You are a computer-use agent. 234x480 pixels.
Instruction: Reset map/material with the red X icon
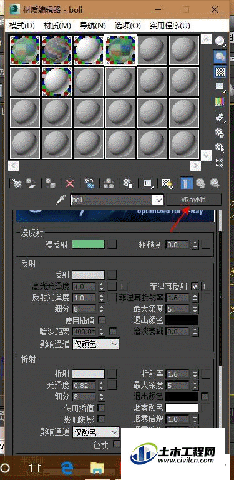pos(70,183)
